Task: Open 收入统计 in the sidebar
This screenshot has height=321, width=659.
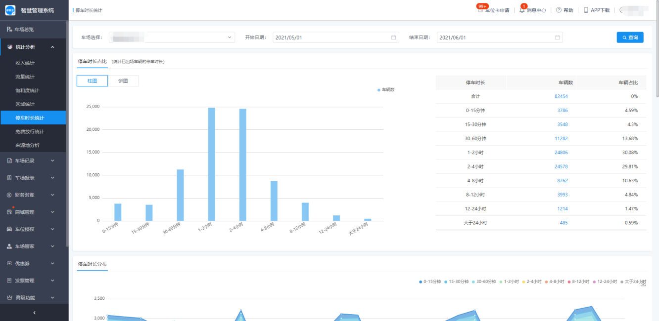Action: tap(25, 63)
